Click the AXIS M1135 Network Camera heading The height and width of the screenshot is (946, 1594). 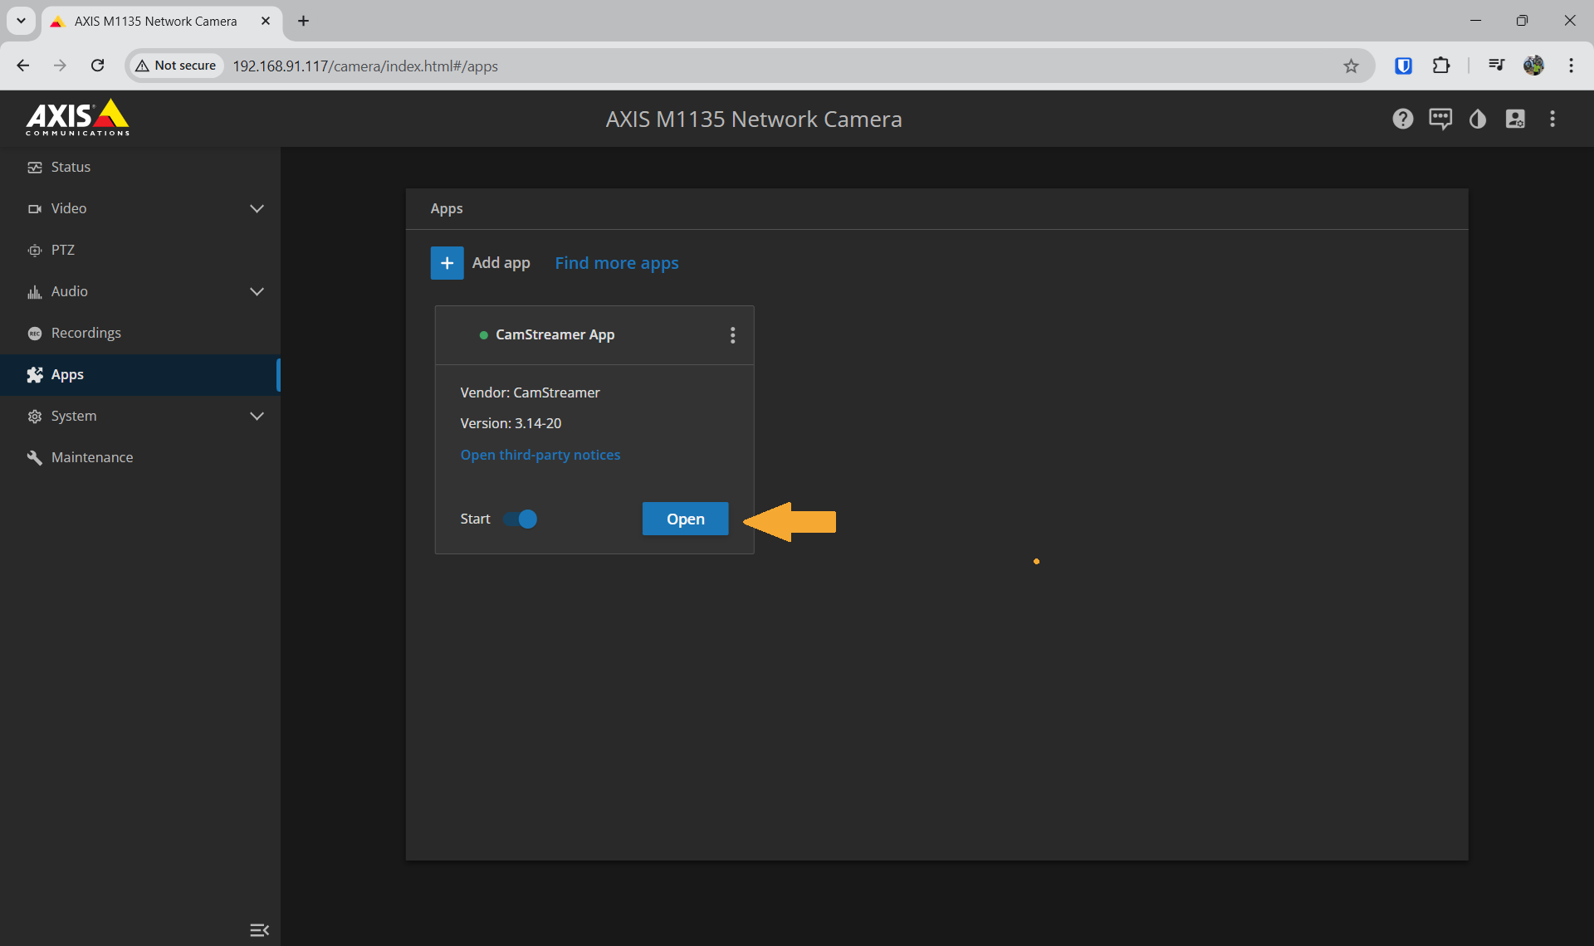pos(754,119)
